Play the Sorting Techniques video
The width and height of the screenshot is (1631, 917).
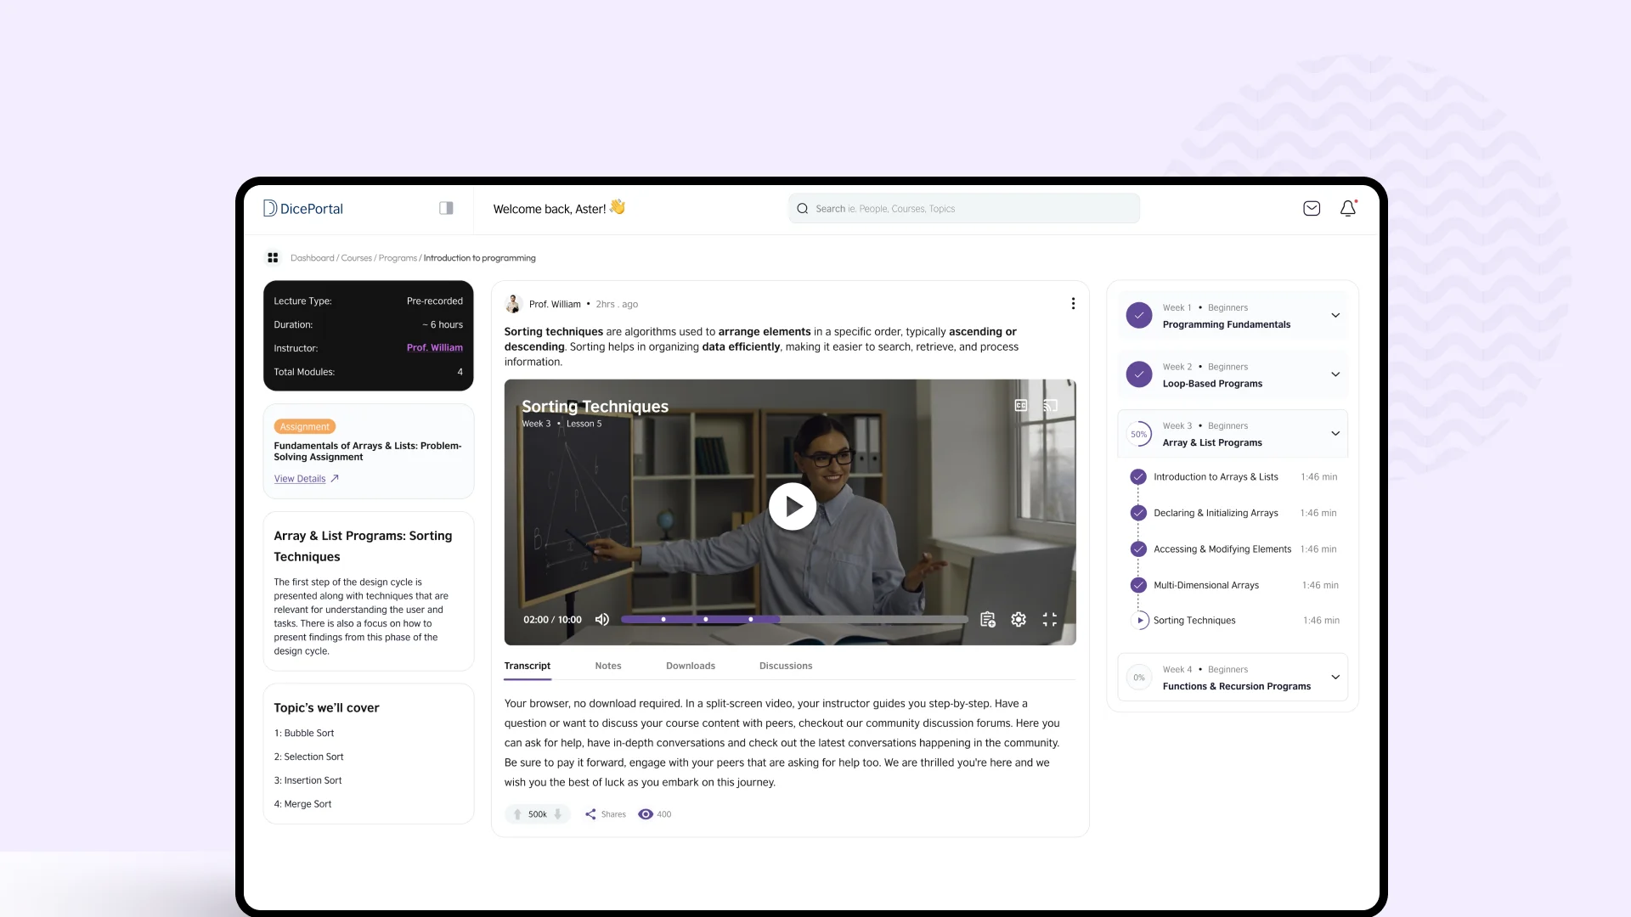(x=793, y=507)
